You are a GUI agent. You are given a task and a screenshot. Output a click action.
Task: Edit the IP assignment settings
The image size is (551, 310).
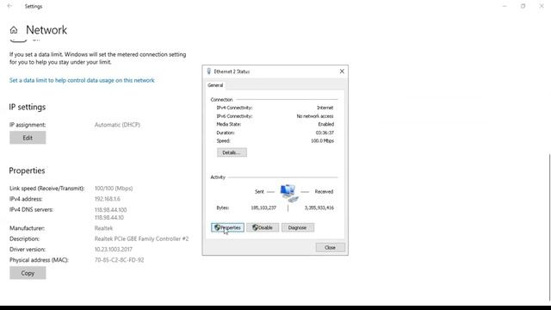coord(28,138)
